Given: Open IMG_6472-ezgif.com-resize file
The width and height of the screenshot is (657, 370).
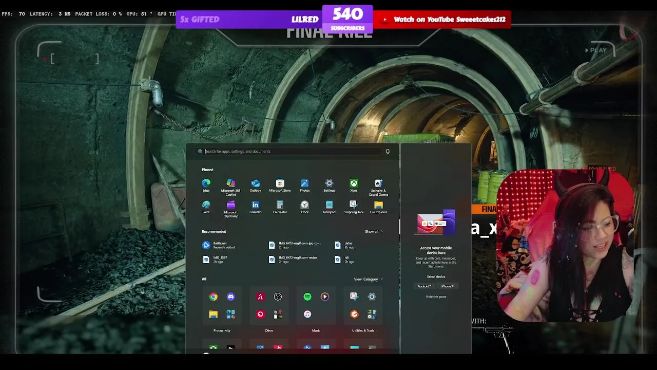Looking at the screenshot, I should point(294,260).
